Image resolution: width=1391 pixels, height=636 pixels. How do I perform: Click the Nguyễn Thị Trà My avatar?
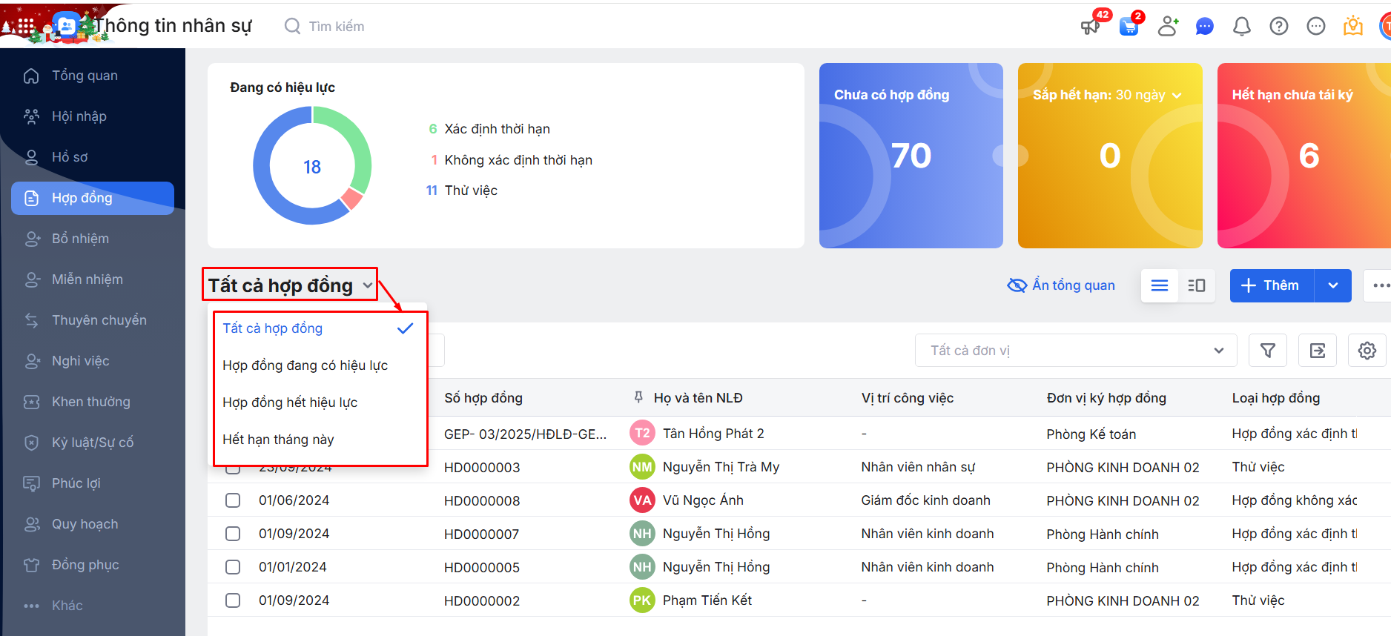642,467
